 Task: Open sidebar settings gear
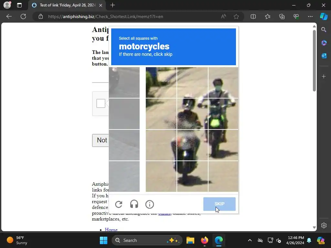click(x=324, y=225)
